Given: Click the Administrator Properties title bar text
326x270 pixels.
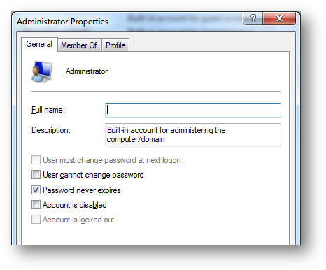Looking at the screenshot, I should click(x=63, y=22).
